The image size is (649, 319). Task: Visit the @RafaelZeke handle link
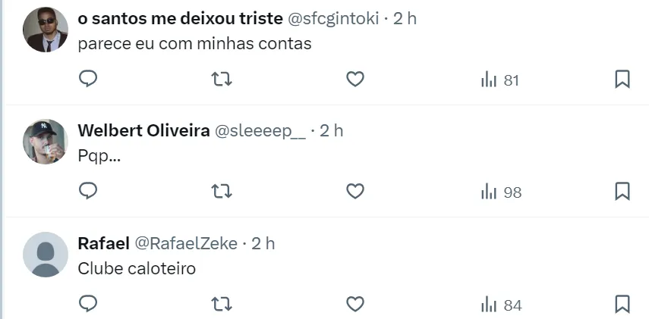(x=186, y=243)
